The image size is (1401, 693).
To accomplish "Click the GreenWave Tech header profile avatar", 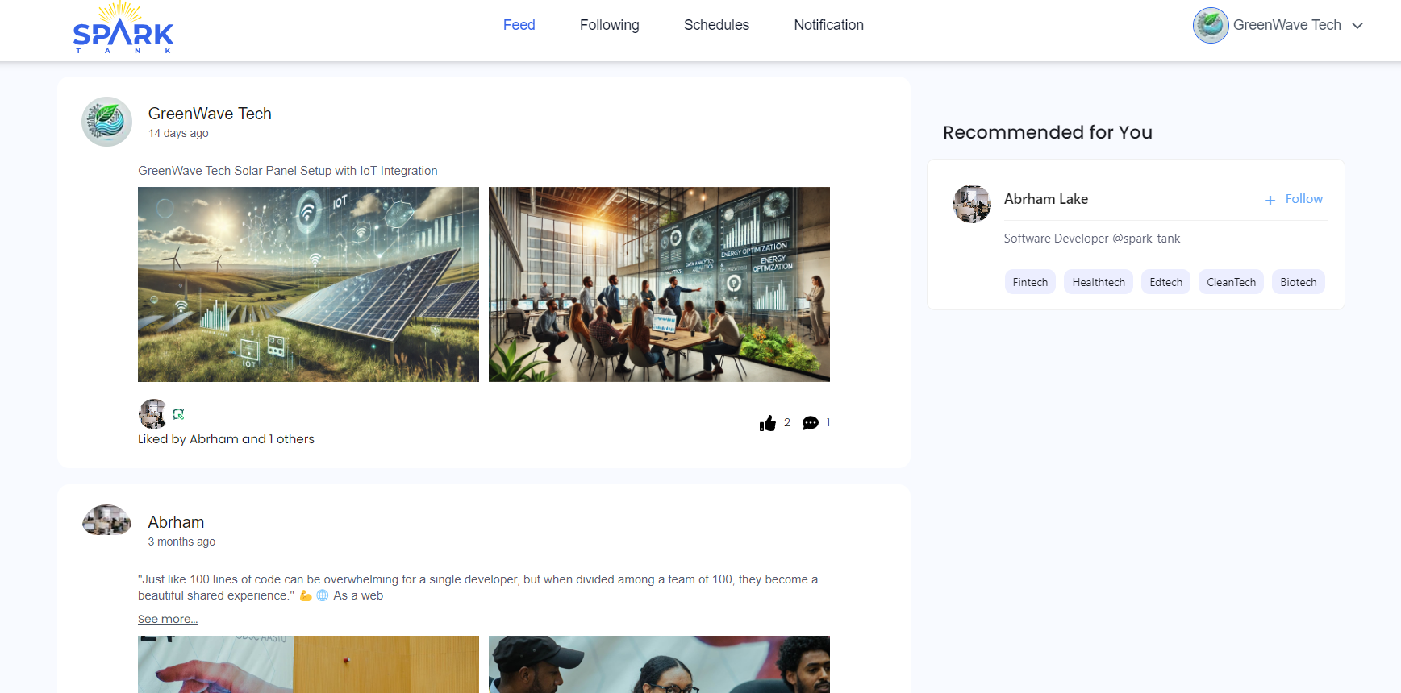I will tap(1210, 25).
